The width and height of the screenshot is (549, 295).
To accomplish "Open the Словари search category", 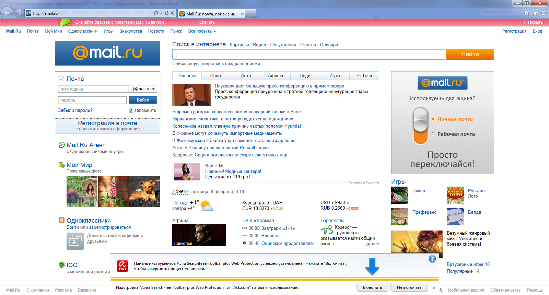I will pos(329,45).
